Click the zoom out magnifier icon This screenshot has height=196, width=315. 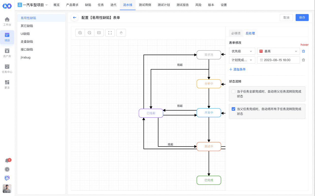point(89,33)
